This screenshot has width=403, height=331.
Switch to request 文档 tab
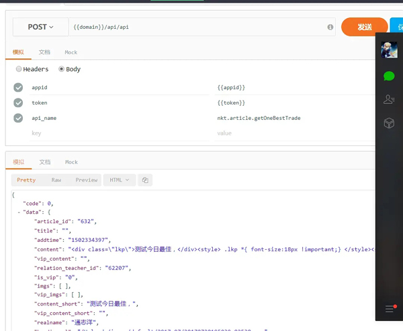44,52
